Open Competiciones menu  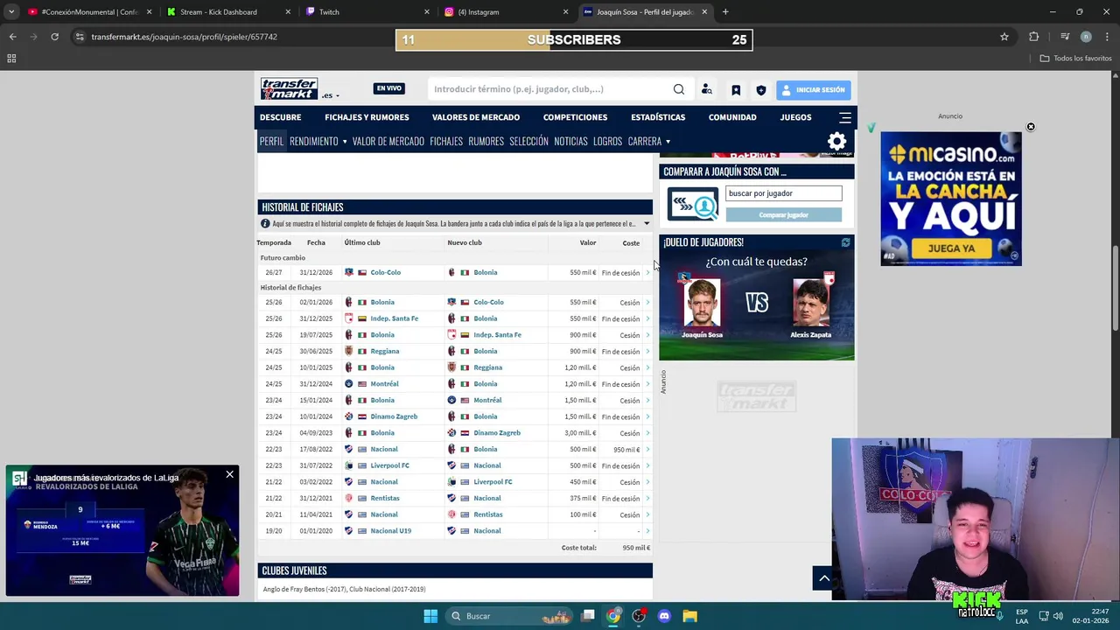575,117
